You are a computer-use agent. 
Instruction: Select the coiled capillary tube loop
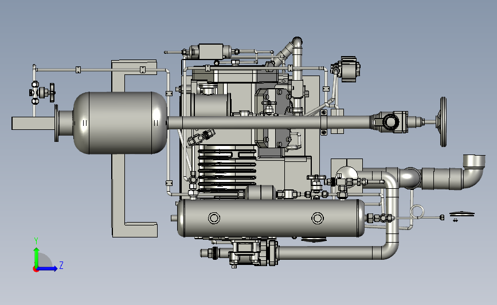(x=417, y=211)
